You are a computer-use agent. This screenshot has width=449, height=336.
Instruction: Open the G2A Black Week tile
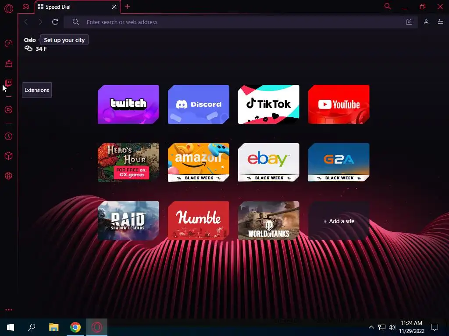coord(339,162)
